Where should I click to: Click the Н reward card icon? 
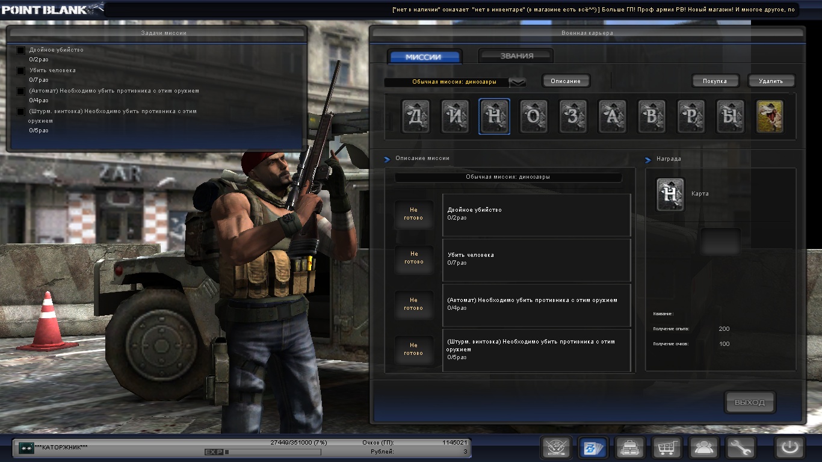tap(670, 195)
